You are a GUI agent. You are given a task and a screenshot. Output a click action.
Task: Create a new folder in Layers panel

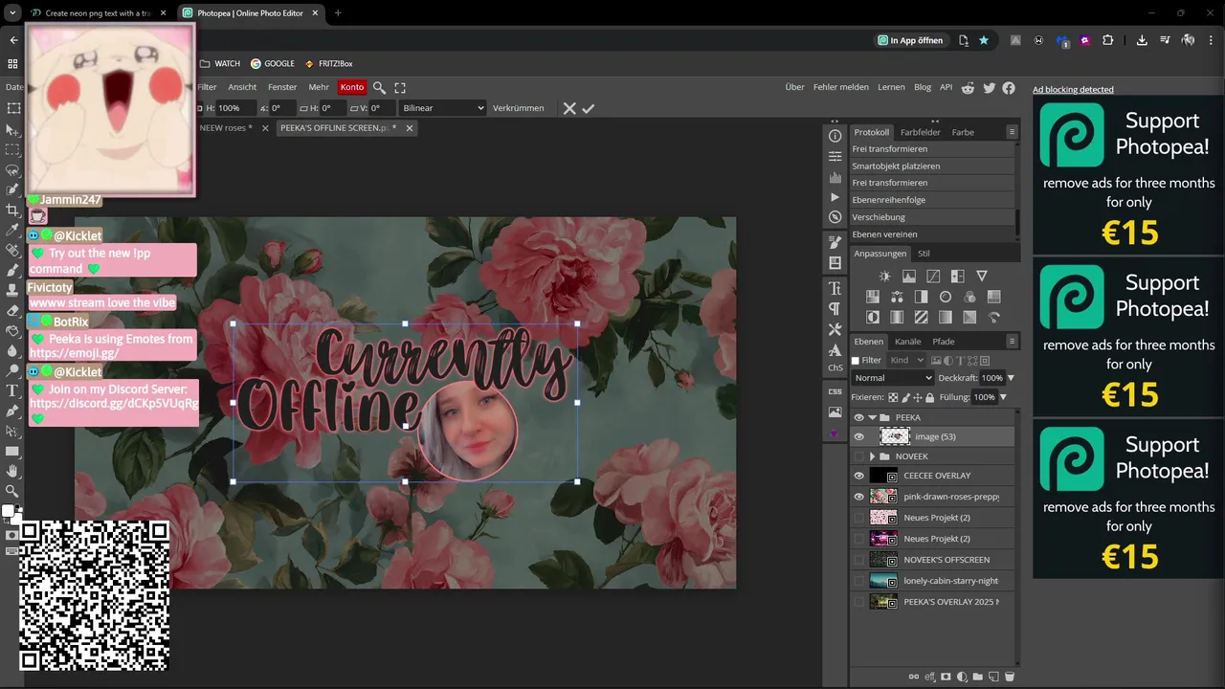(977, 677)
